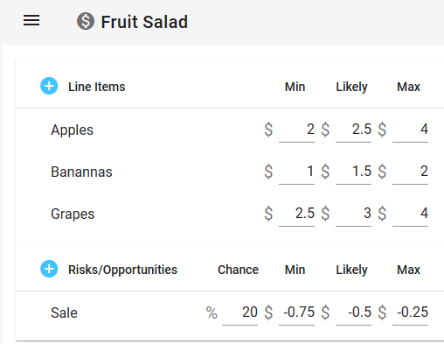Click the dollar coin app logo
The width and height of the screenshot is (444, 344).
pos(86,21)
